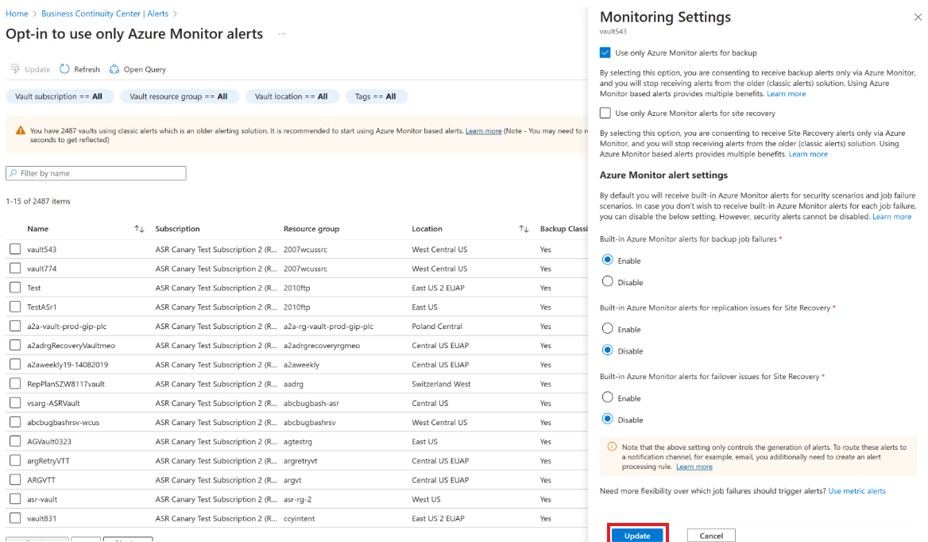Click the search icon in the filter box
This screenshot has width=928, height=542.
click(14, 172)
